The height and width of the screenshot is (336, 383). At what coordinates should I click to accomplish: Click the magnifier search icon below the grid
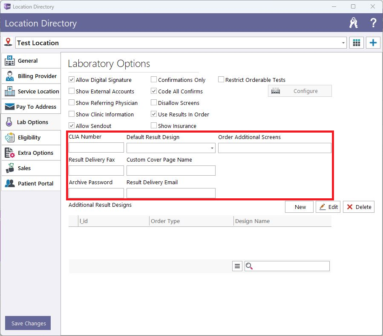(249, 266)
